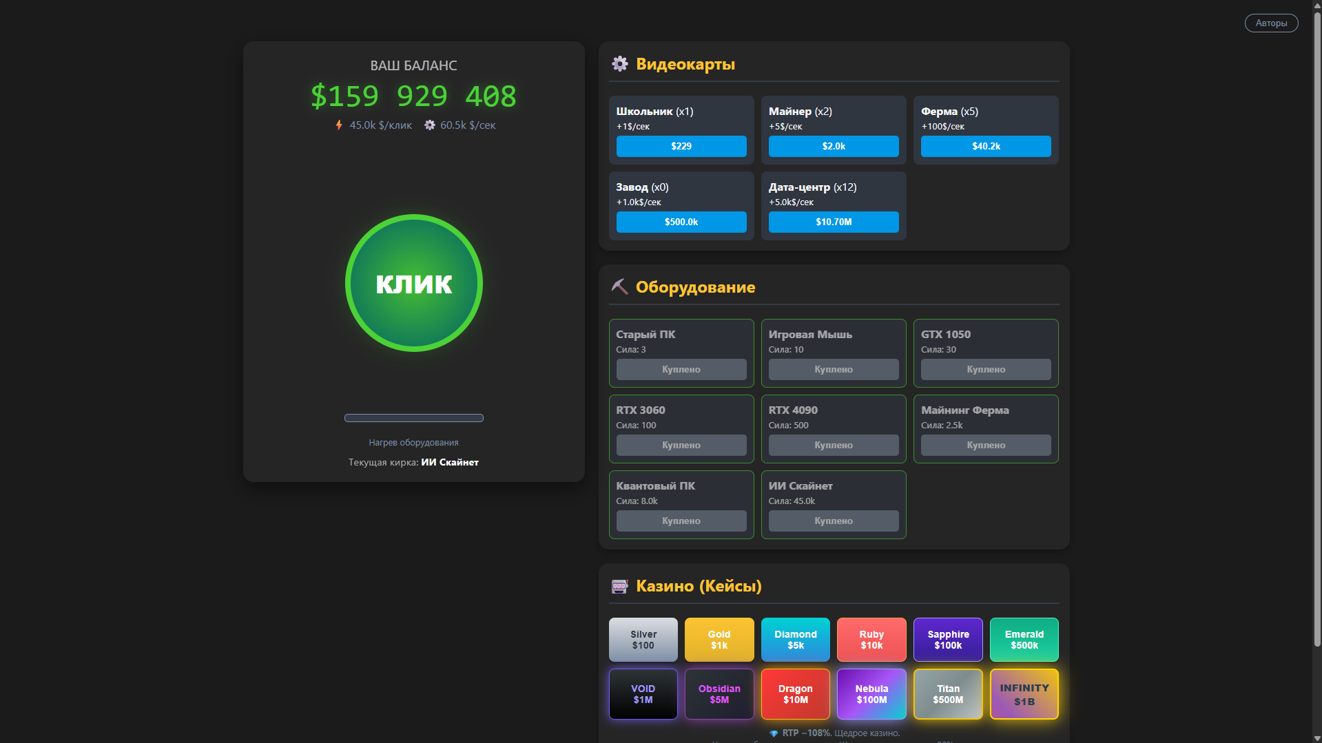Click the Нагрев оборудования label
The height and width of the screenshot is (743, 1322).
click(x=413, y=443)
